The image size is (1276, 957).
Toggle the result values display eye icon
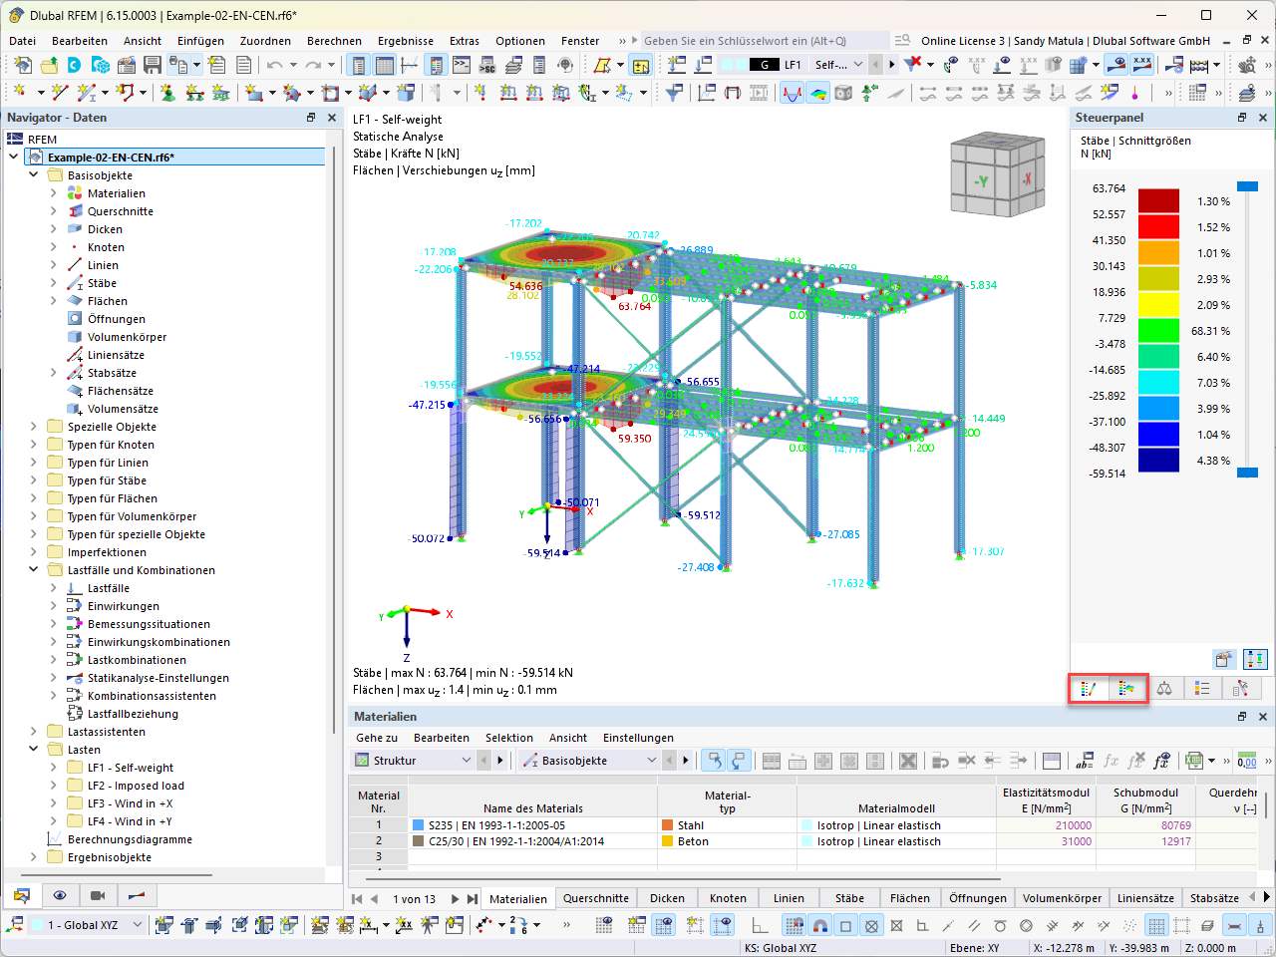tap(1116, 65)
